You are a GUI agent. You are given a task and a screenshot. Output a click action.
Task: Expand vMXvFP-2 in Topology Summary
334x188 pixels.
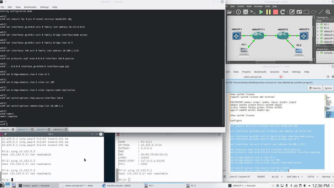click(x=318, y=42)
